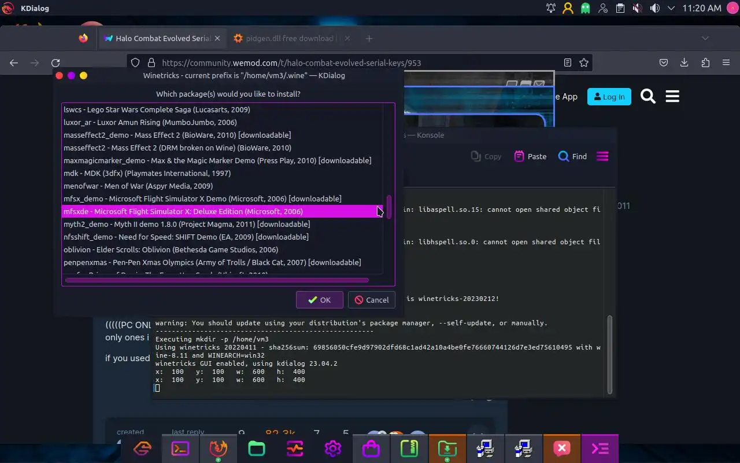Open the archive manager taskbar icon
740x463 pixels.
[x=409, y=449]
